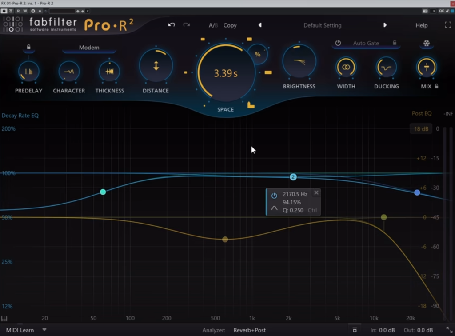The height and width of the screenshot is (336, 455).
Task: Click the lock icon above Predelay
Action: [x=29, y=47]
